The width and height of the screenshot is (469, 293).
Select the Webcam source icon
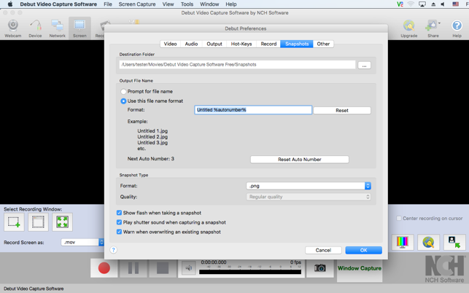(13, 27)
